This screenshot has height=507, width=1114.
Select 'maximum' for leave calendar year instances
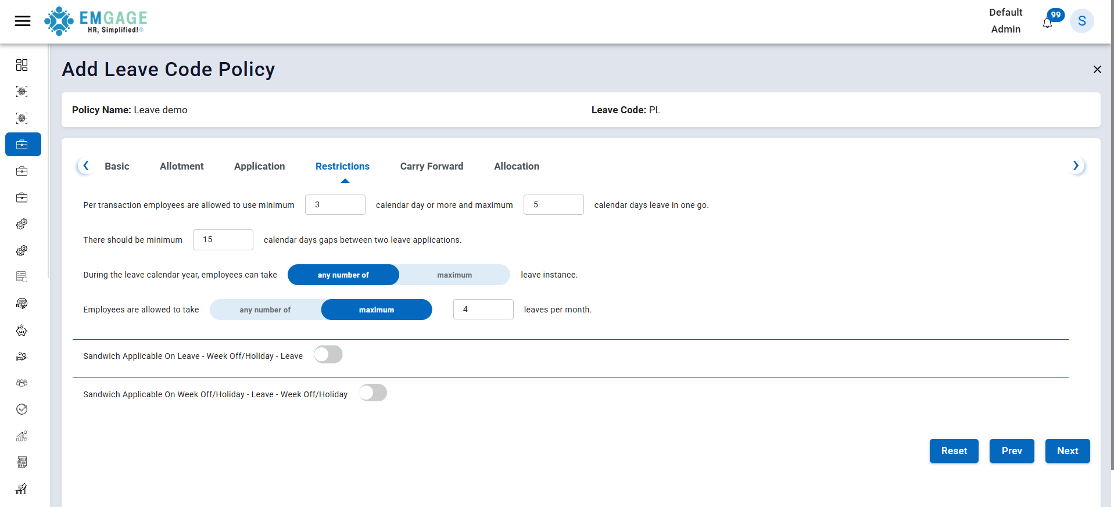454,275
